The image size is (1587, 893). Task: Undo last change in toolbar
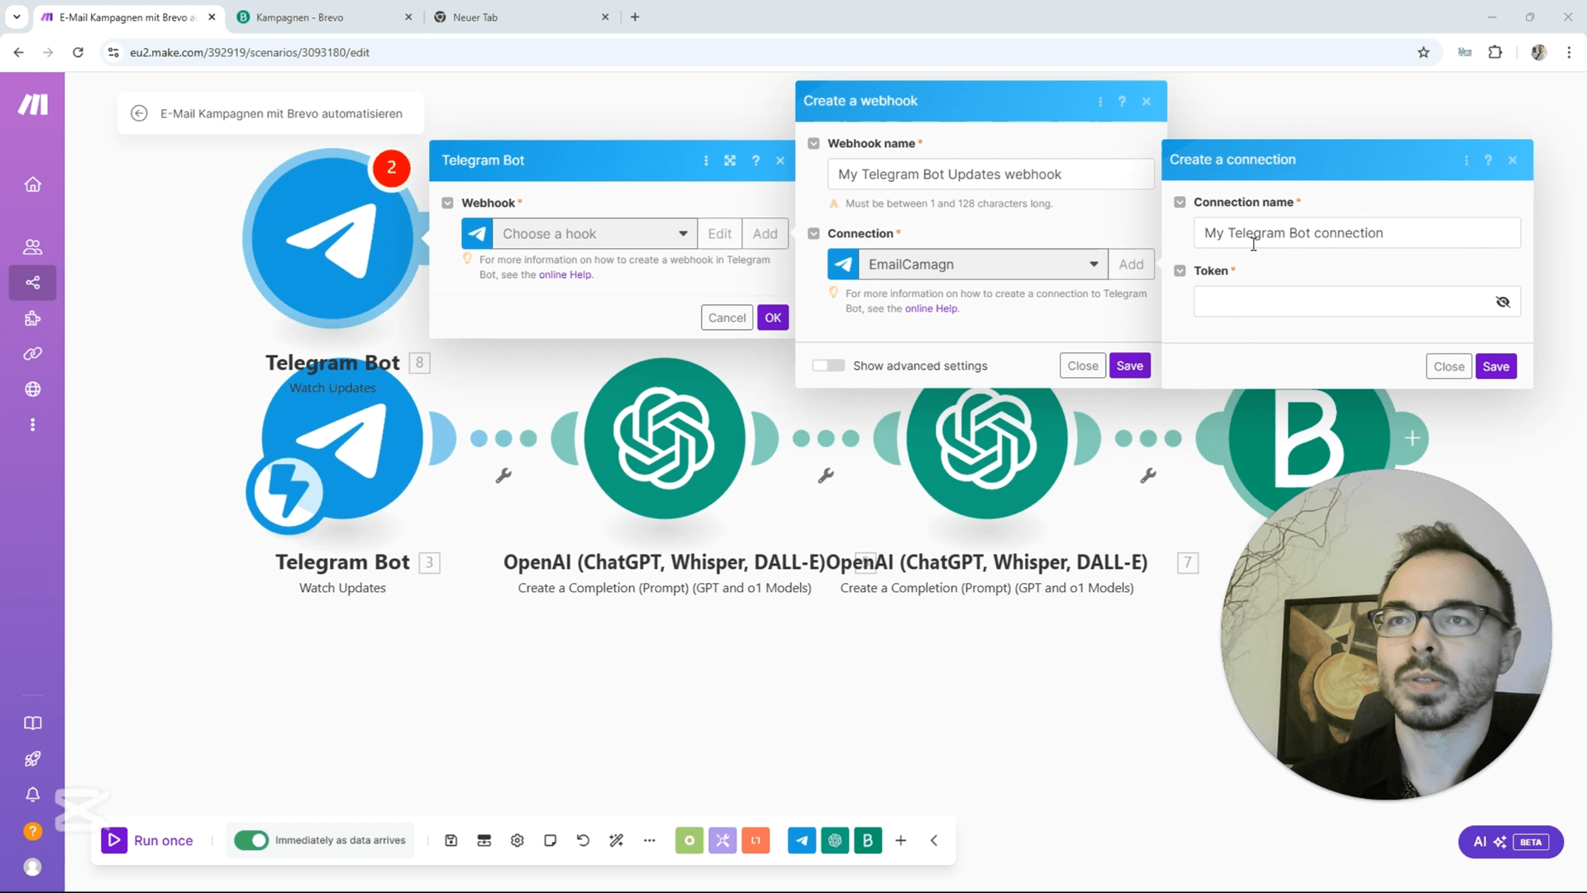584,841
